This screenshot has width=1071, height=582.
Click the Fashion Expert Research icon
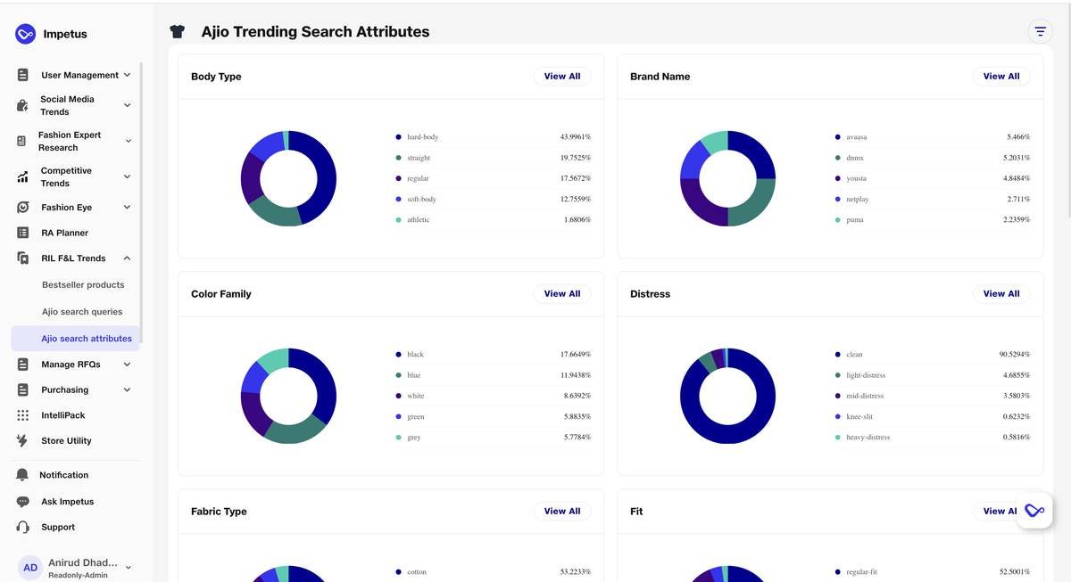(x=22, y=141)
